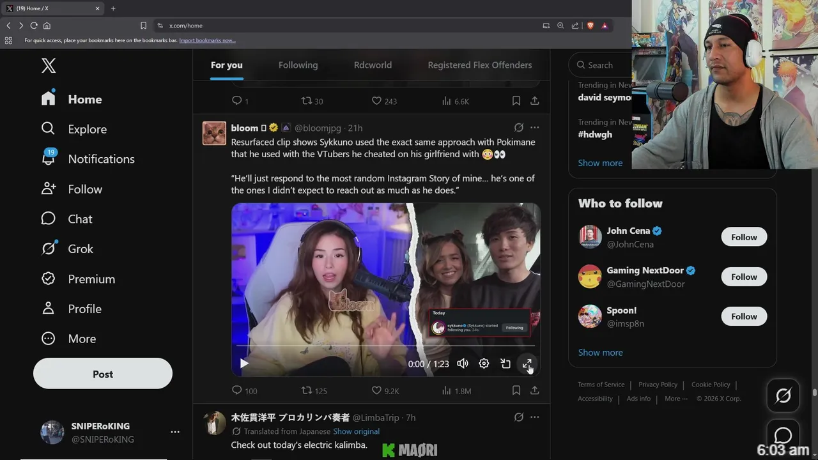View 1.8M views analytics
This screenshot has width=818, height=460.
click(457, 390)
